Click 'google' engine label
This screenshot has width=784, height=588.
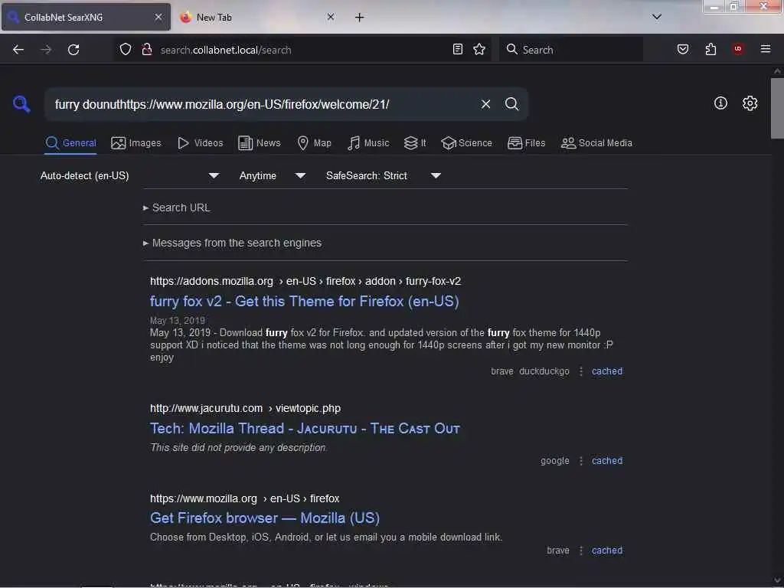tap(554, 460)
